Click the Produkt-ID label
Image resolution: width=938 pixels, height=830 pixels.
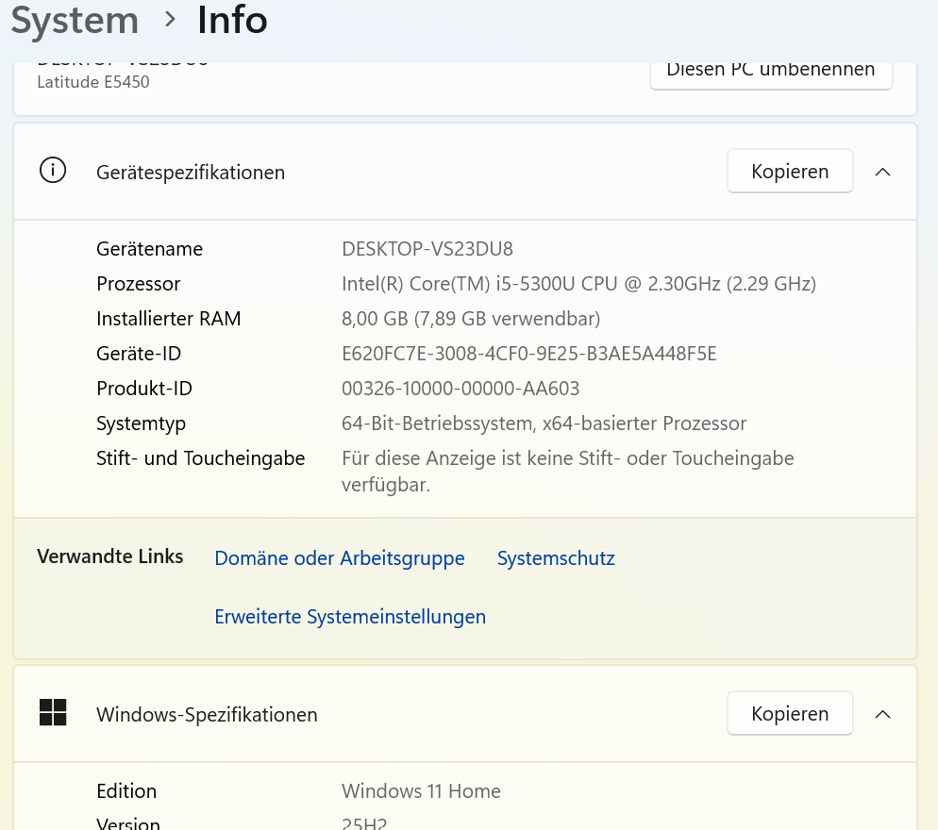tap(144, 389)
